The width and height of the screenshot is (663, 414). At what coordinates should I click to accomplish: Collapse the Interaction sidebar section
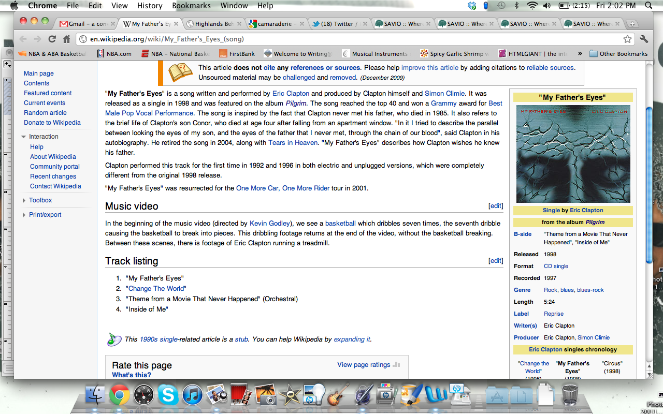click(x=24, y=137)
